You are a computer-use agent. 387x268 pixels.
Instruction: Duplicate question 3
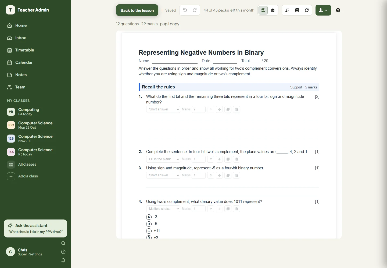coord(228,175)
